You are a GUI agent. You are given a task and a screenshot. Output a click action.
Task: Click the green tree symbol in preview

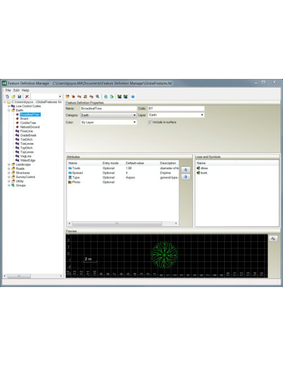tap(164, 254)
